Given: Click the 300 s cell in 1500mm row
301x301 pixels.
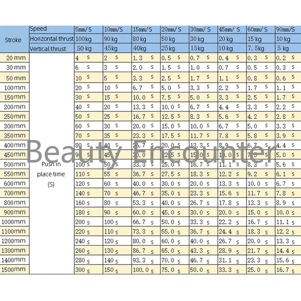Looking at the screenshot, I should [x=88, y=270].
